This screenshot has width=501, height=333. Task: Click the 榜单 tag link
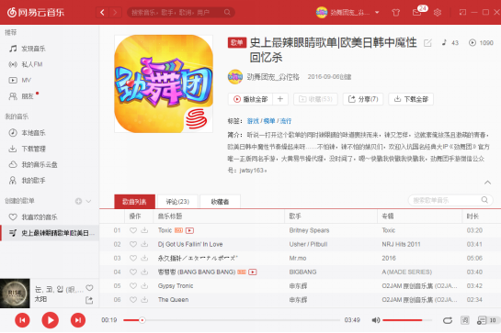269,121
